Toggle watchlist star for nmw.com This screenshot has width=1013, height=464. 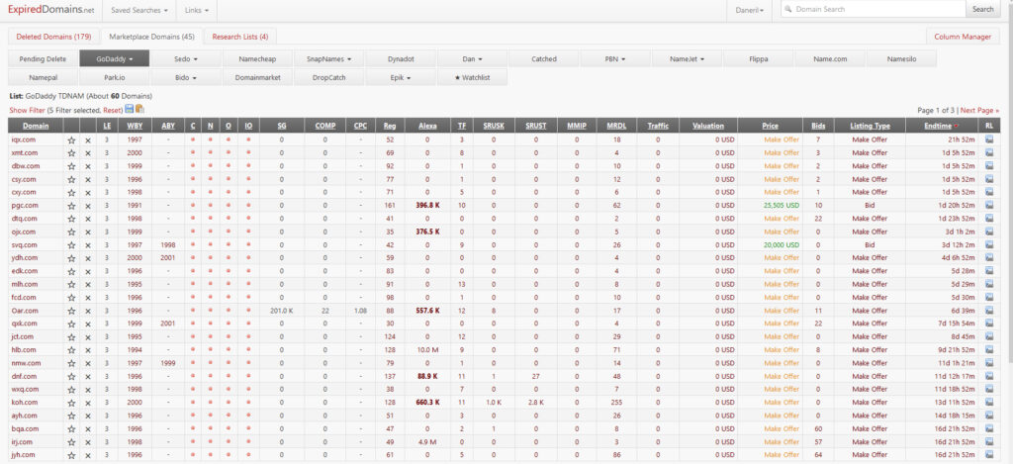point(71,363)
